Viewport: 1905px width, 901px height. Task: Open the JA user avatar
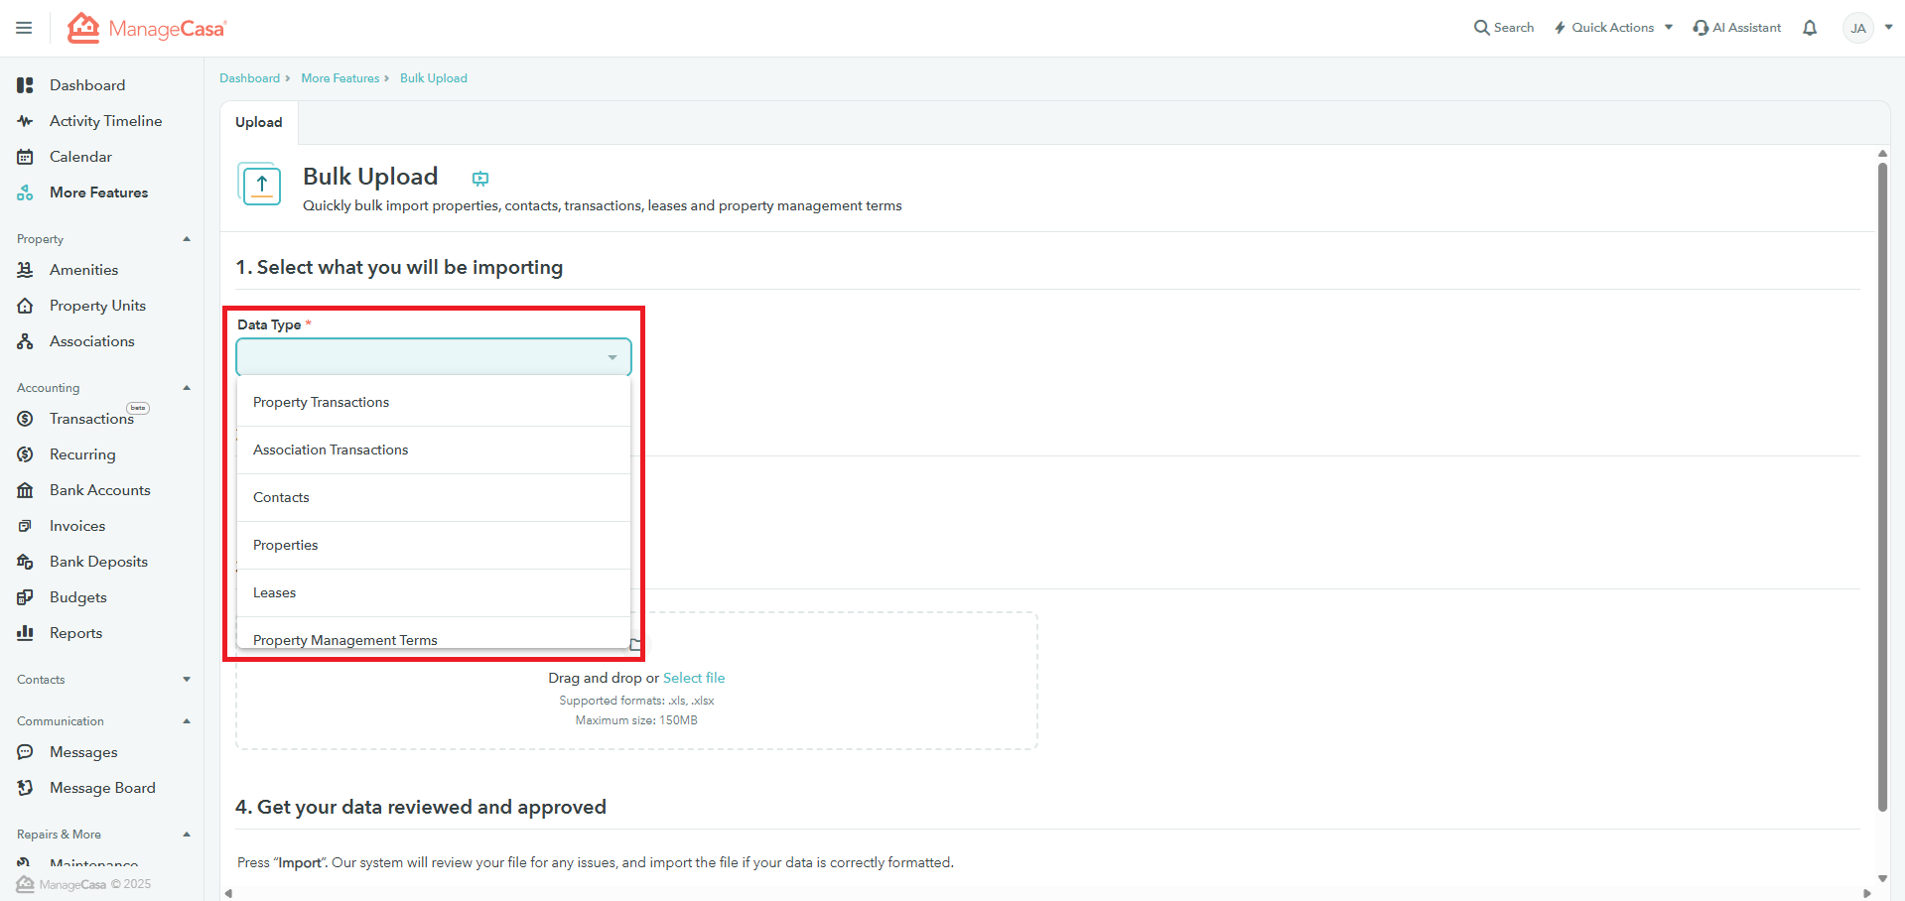(x=1857, y=28)
